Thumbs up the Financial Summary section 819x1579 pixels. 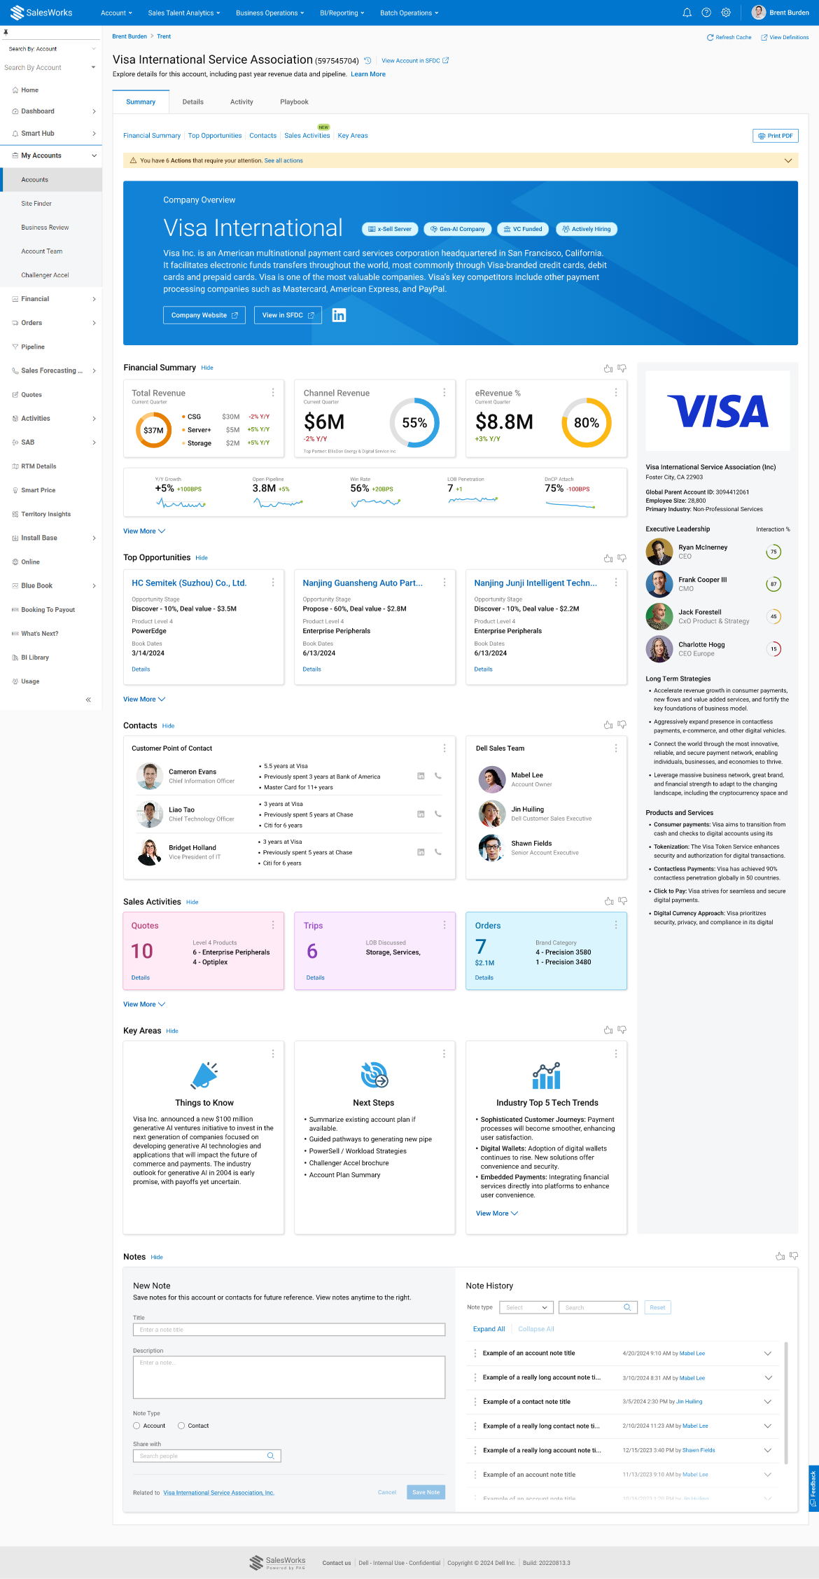(x=608, y=368)
